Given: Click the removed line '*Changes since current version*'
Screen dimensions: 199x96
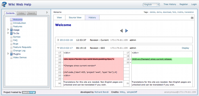Looking at the screenshot, I should (x=80, y=66).
